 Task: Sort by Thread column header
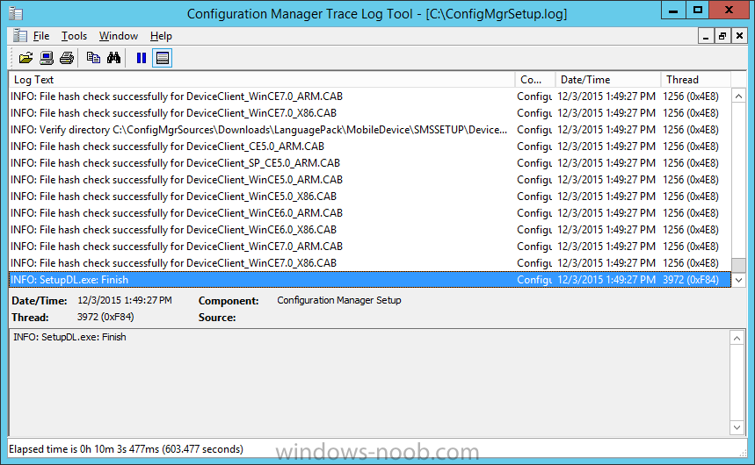click(x=695, y=80)
